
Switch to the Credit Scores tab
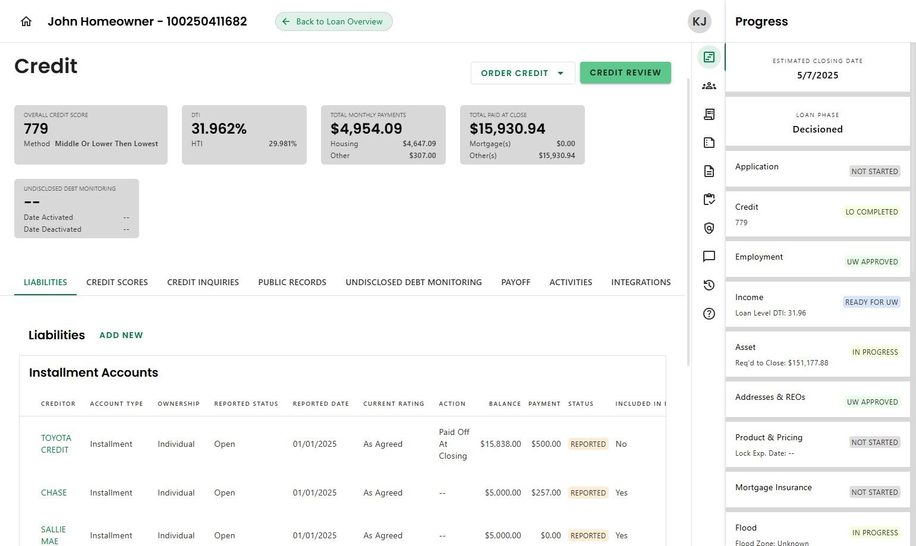(x=117, y=282)
